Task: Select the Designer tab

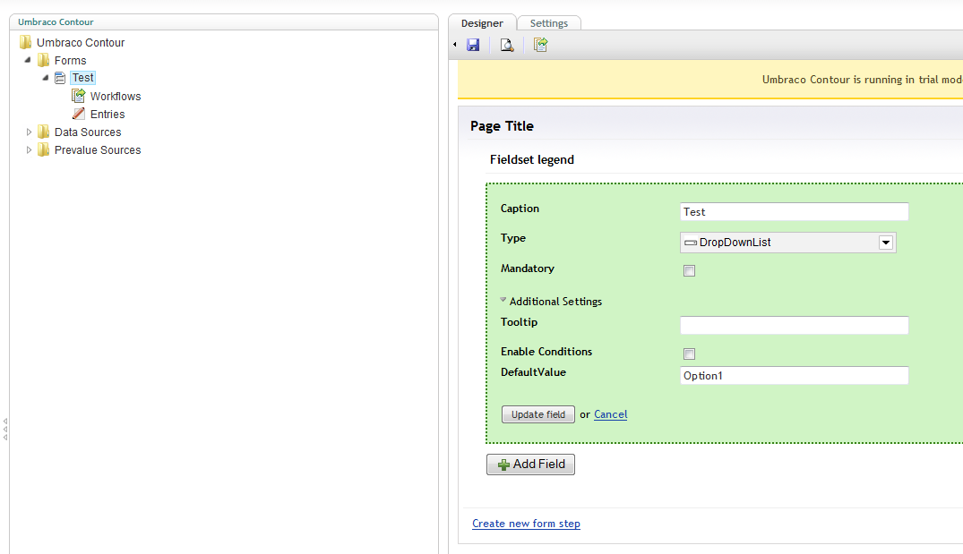Action: pos(482,23)
